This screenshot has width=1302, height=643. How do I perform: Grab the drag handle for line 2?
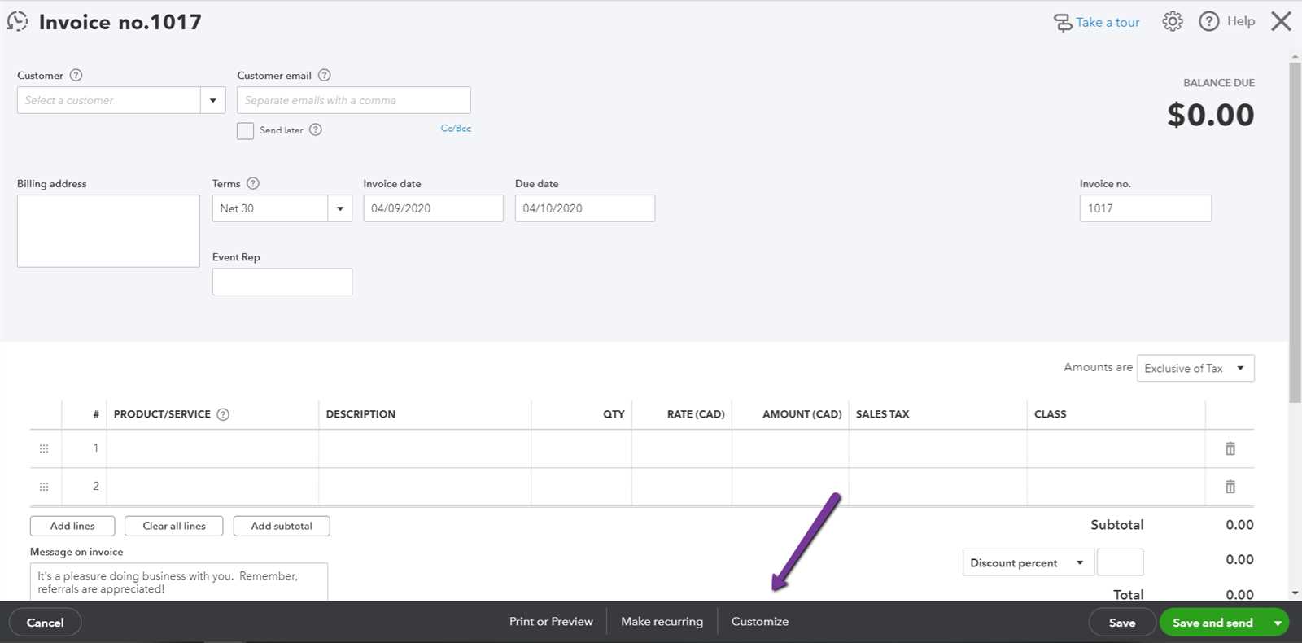click(44, 487)
